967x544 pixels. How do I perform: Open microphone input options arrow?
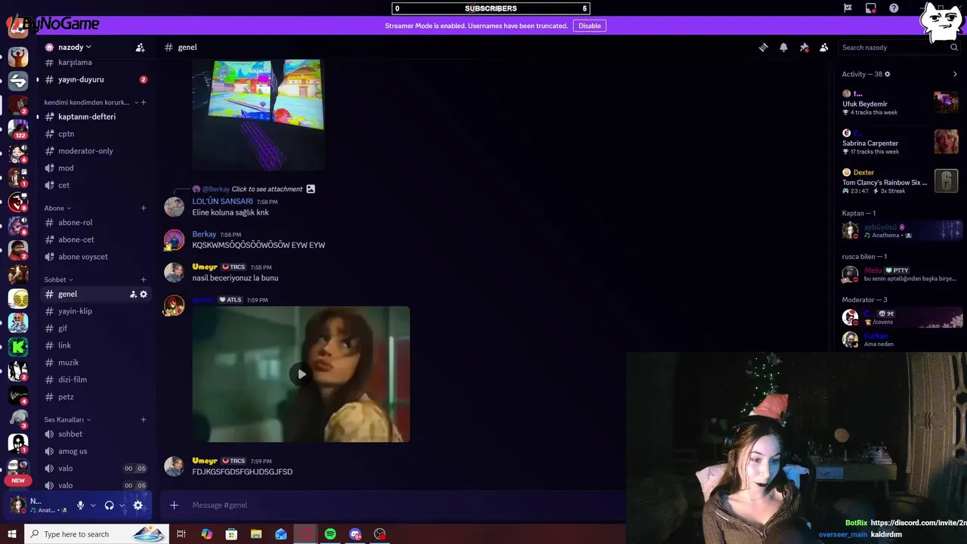[x=93, y=505]
